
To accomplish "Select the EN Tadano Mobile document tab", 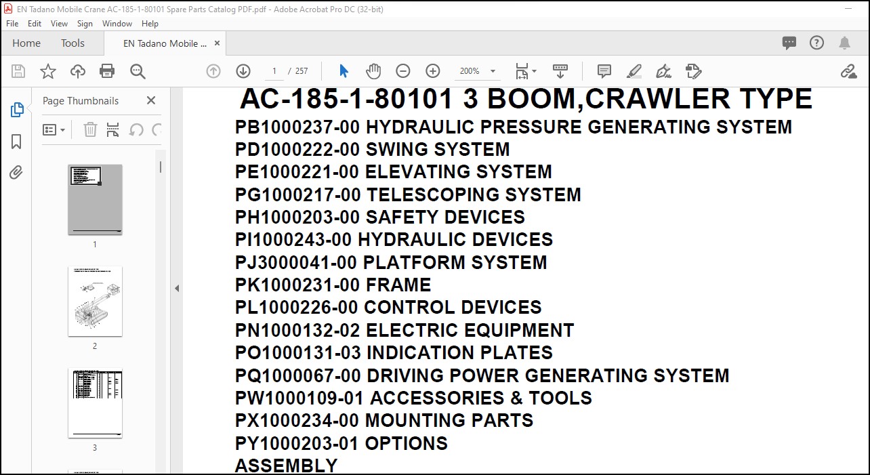I will (x=165, y=43).
